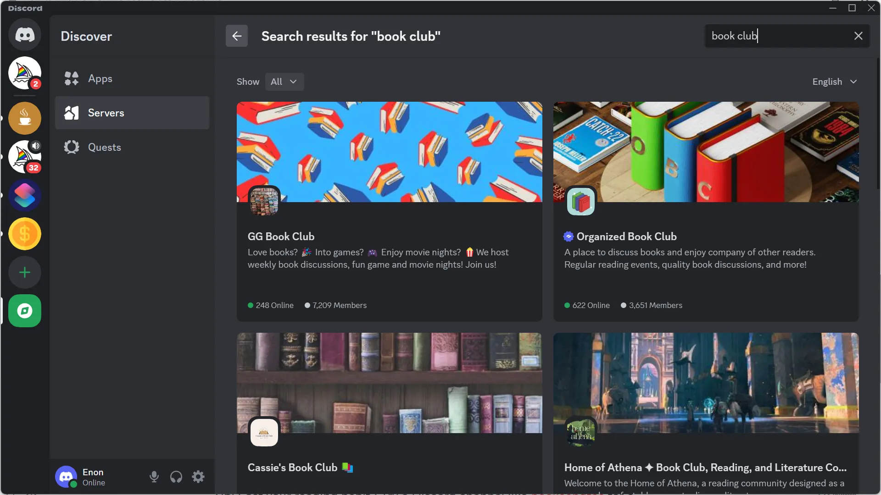881x495 pixels.
Task: Click the results vertical scrollbar
Action: click(878, 124)
